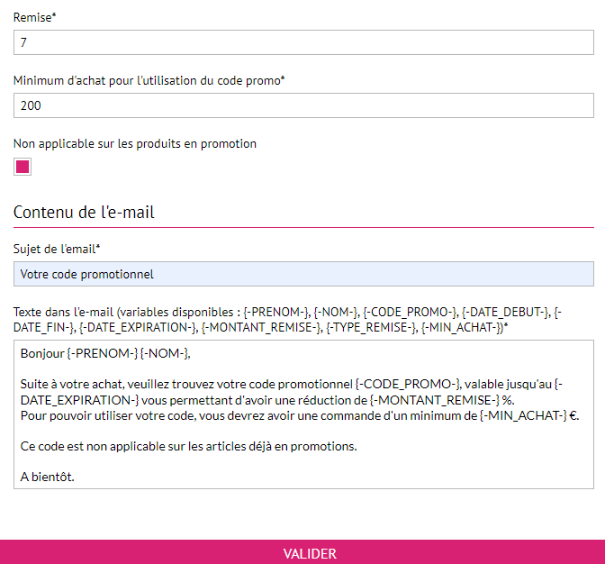Click {-PRENOM-} variable in the greeting line
The height and width of the screenshot is (564, 605).
tap(101, 354)
